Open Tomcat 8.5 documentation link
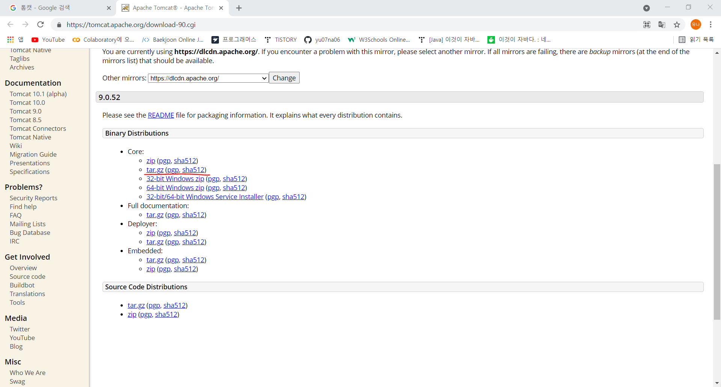 [x=26, y=120]
